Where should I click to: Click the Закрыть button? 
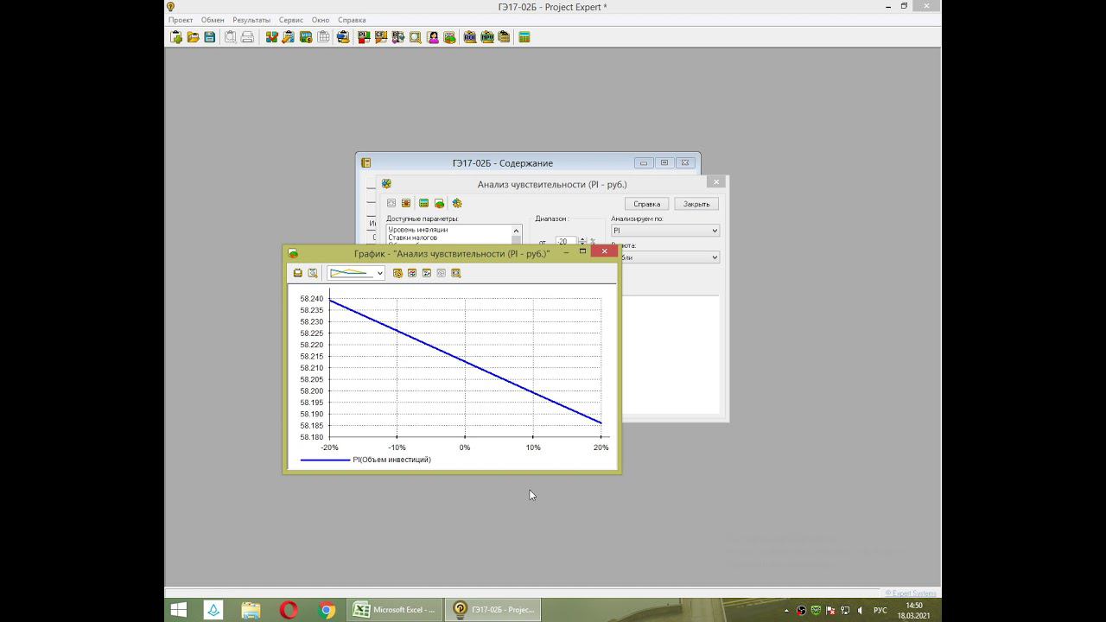[696, 204]
